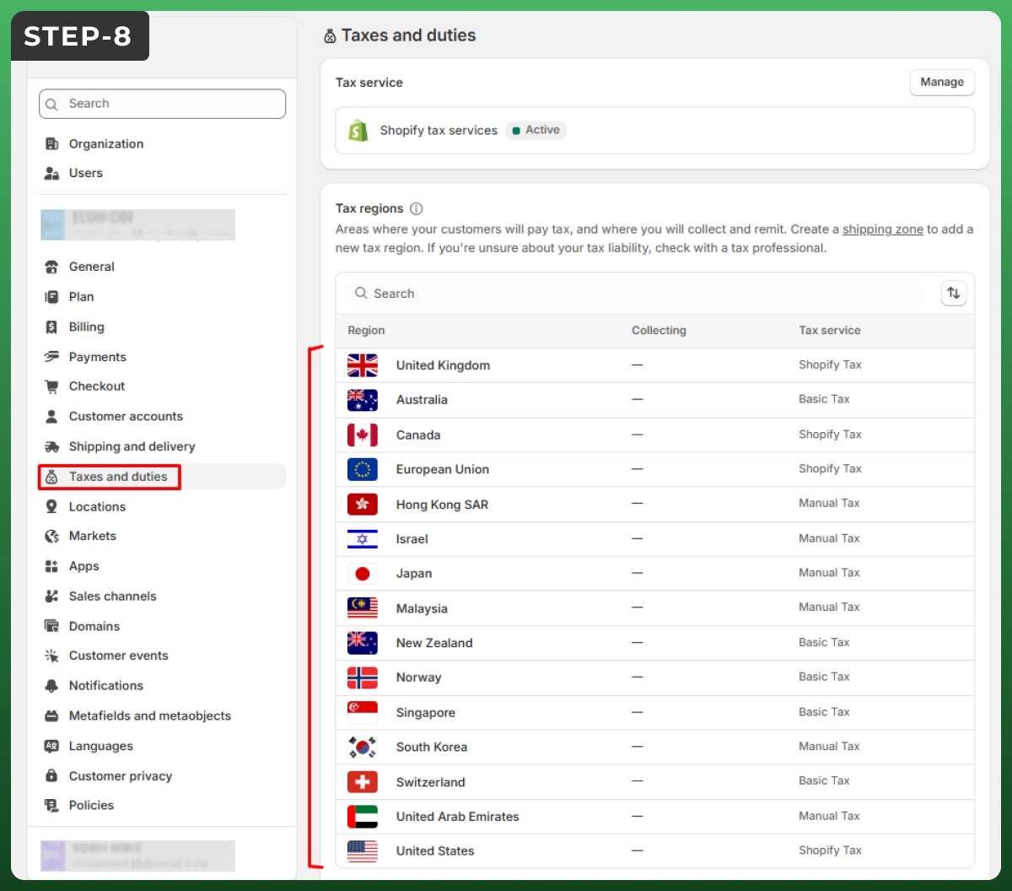Open the Canada tax region row
1012x891 pixels.
point(655,435)
